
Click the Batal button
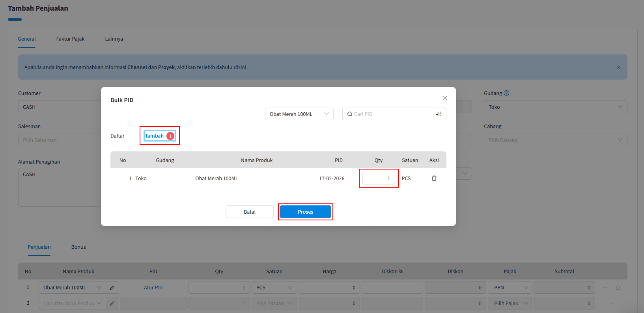pyautogui.click(x=249, y=212)
